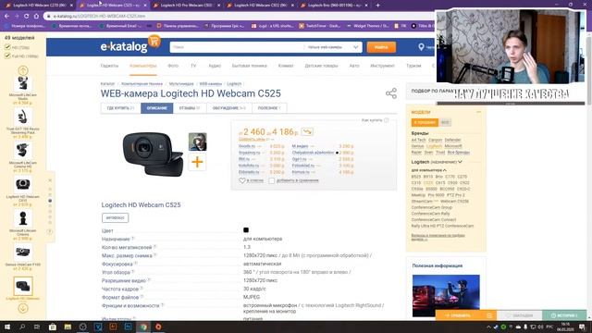Viewport: 592px width, 333px height.
Task: Click the location pin icon in header
Action: click(x=422, y=47)
